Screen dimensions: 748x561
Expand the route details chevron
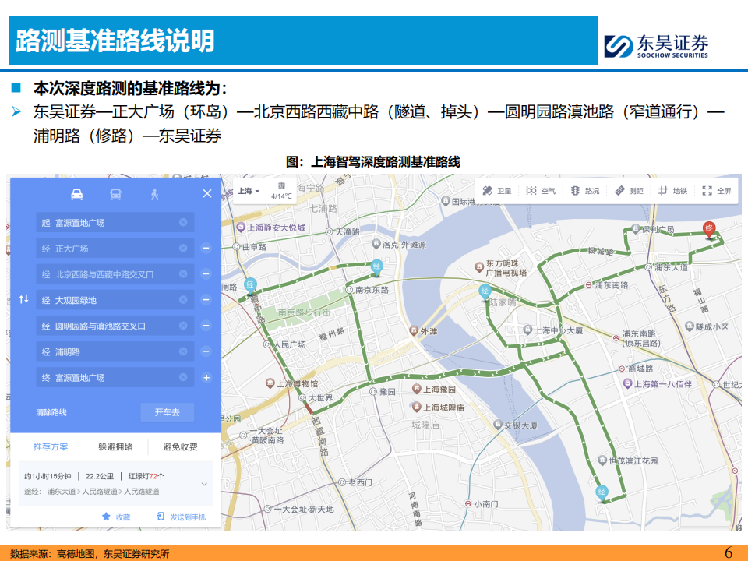204,484
